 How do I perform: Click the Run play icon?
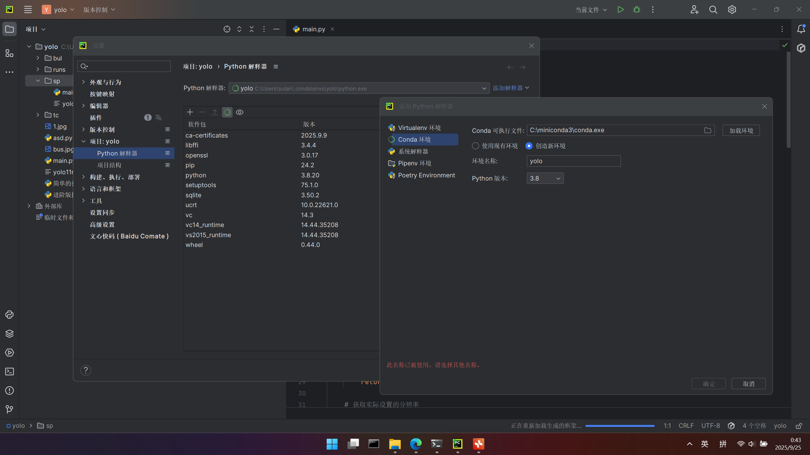[620, 9]
